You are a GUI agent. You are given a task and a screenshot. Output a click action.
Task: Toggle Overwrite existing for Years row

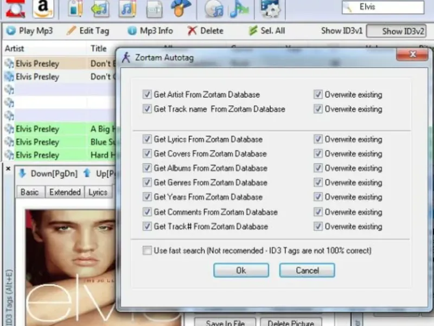point(318,197)
